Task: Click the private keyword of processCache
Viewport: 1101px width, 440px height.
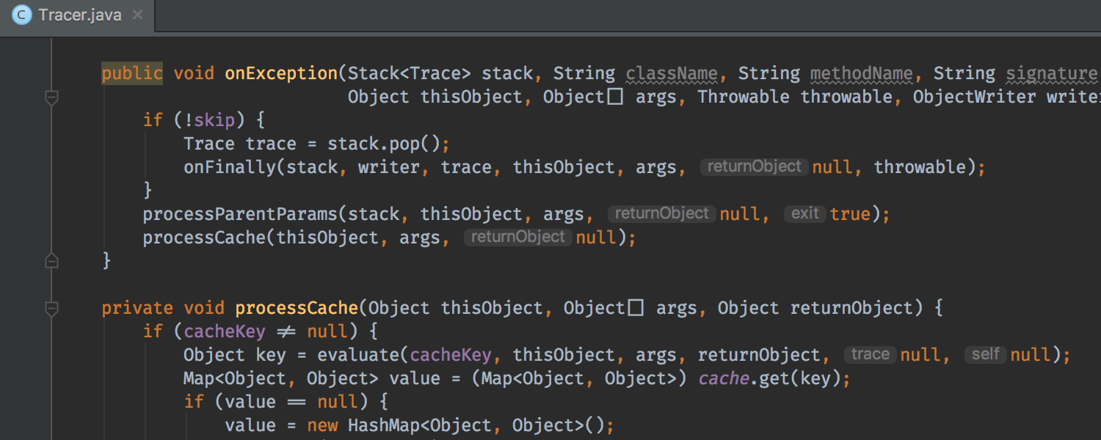Action: click(137, 308)
